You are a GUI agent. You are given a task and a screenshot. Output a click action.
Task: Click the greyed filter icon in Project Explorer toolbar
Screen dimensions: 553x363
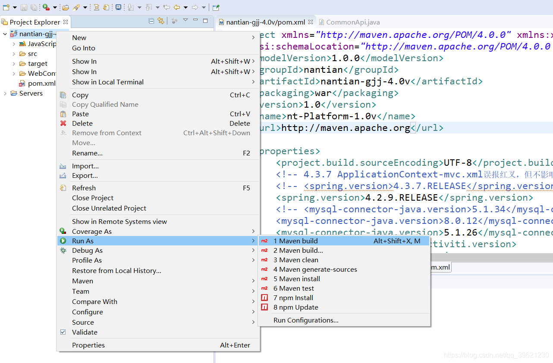click(174, 21)
